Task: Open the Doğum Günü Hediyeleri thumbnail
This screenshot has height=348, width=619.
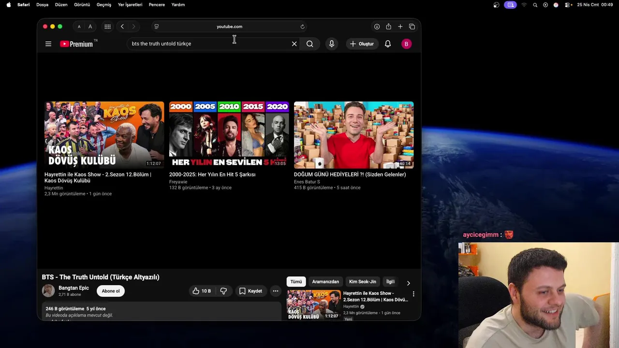Action: click(x=354, y=135)
